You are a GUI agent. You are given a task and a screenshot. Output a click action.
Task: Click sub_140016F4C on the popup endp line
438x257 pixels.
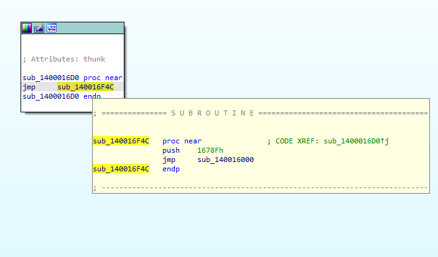pyautogui.click(x=121, y=169)
